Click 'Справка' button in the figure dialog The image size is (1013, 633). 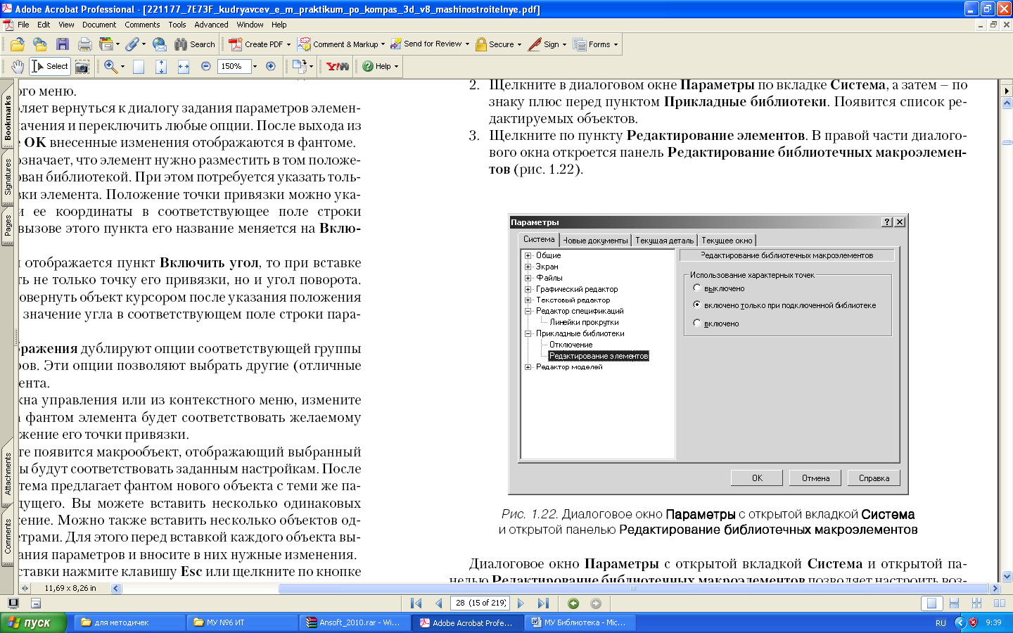(x=874, y=478)
